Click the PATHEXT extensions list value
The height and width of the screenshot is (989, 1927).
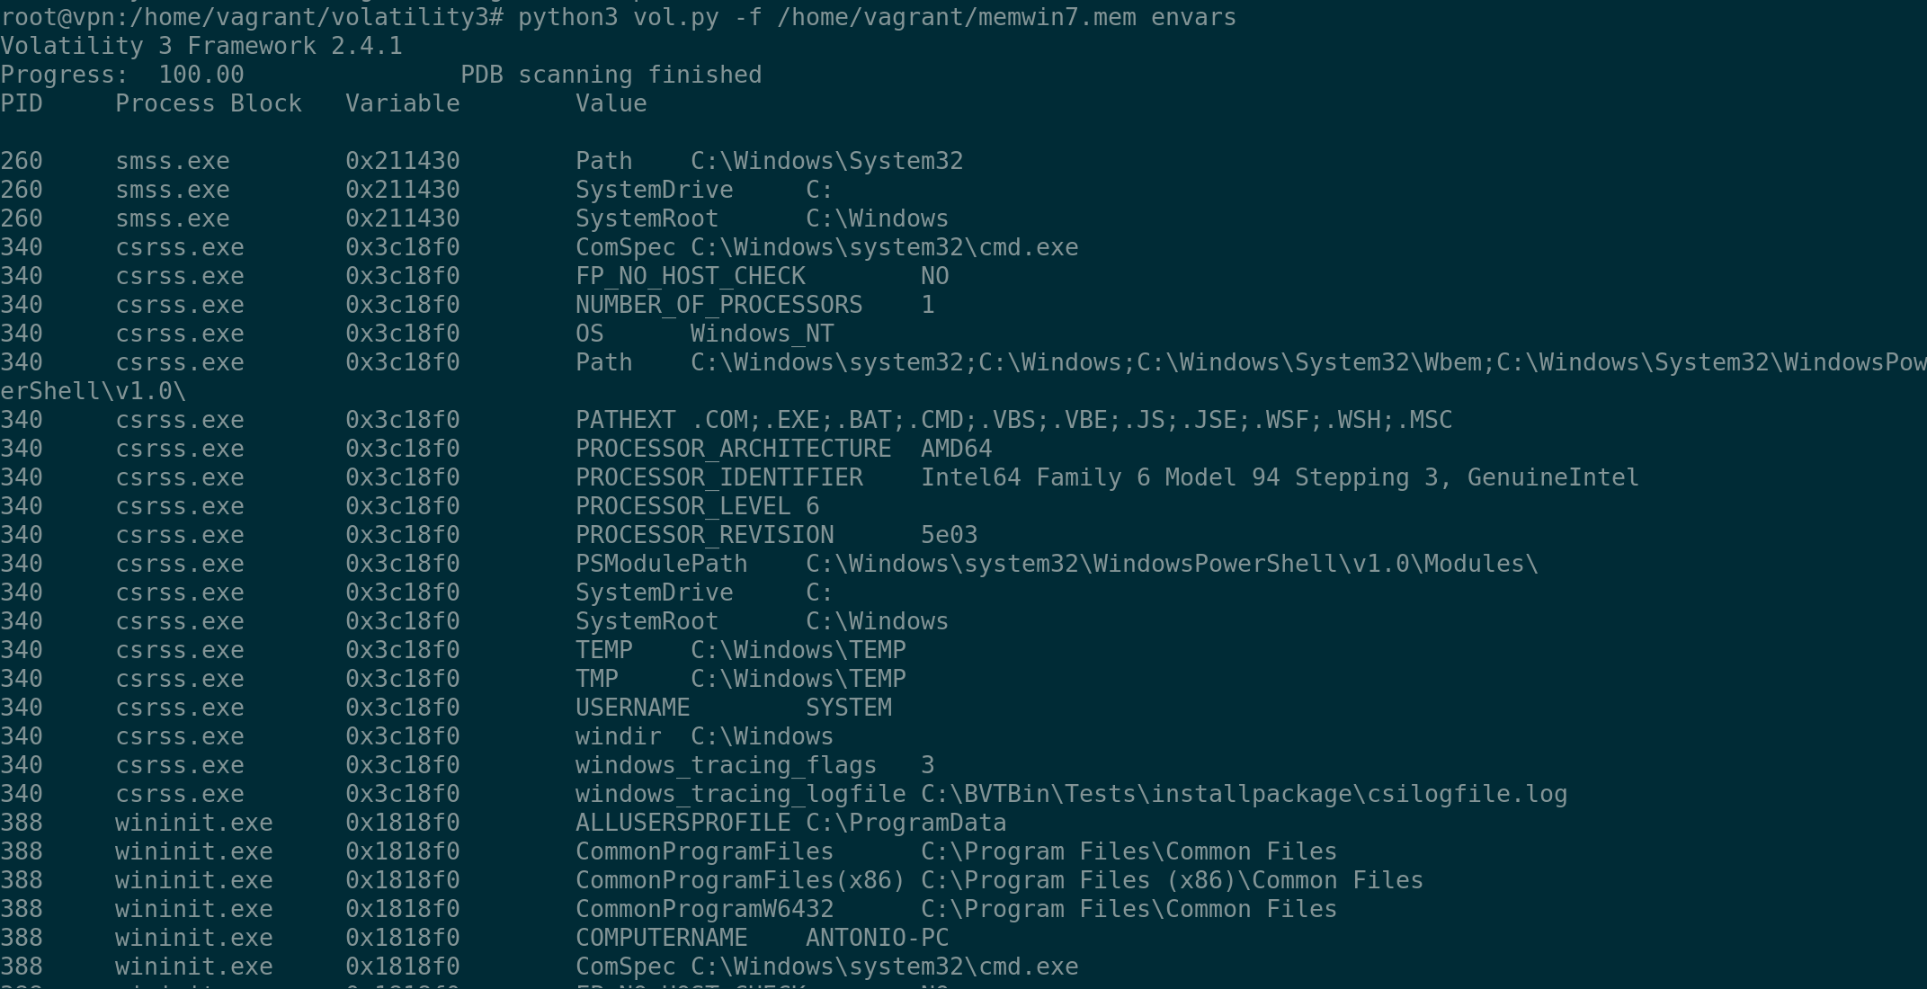[1071, 420]
